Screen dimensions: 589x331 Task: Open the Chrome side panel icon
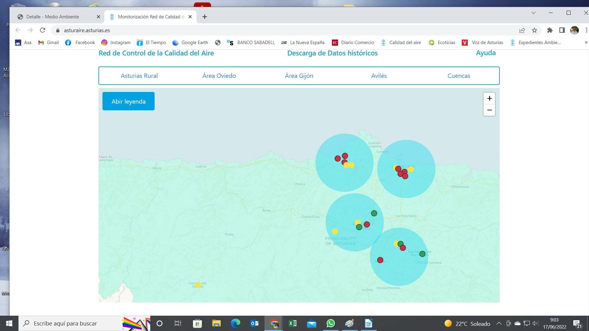tap(562, 30)
